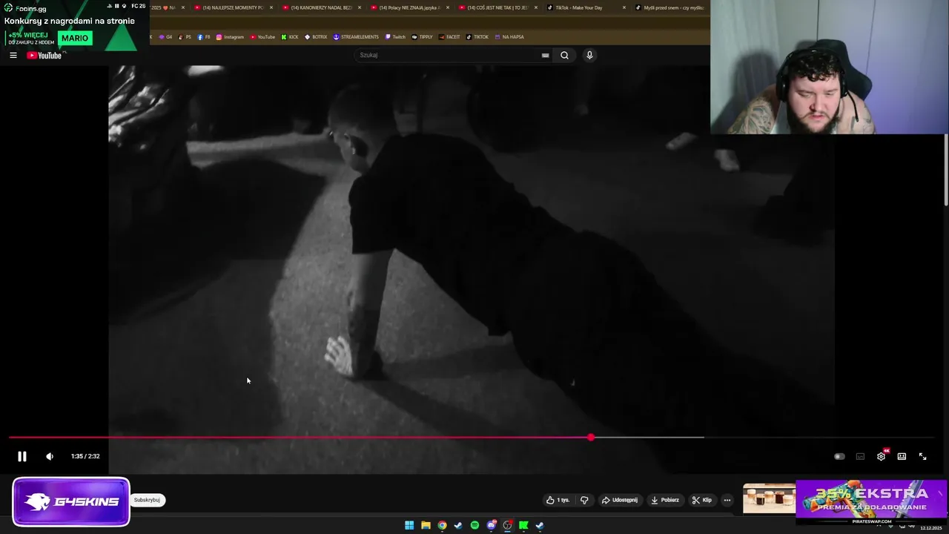
Task: Click the red scrubber handle on the timeline
Action: [x=591, y=438]
